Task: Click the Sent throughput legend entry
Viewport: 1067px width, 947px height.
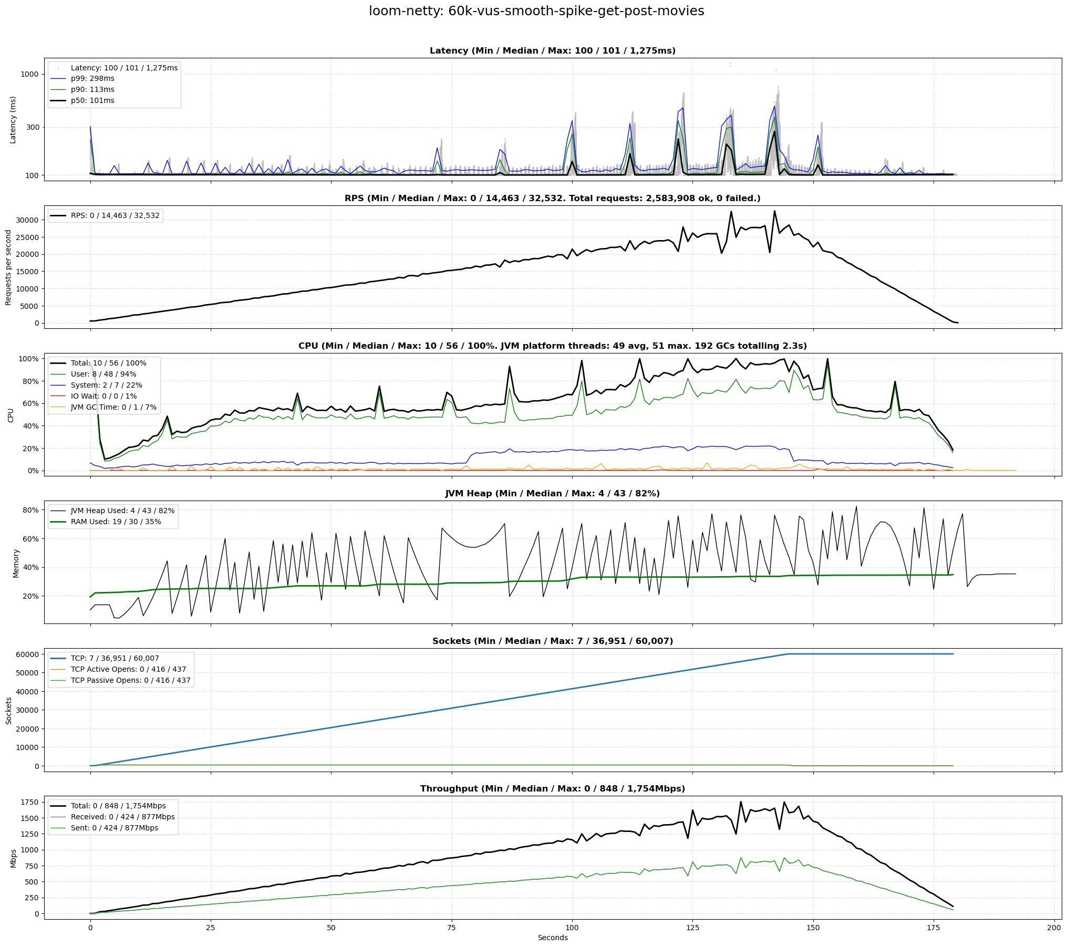Action: point(114,828)
